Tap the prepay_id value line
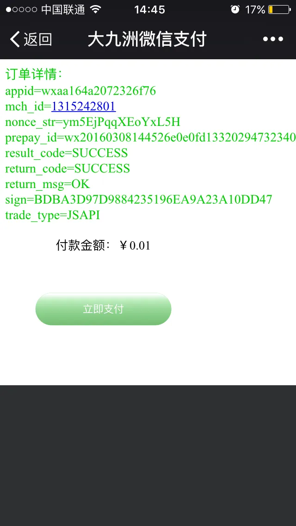Viewport: 296px width, 526px height. (150, 138)
